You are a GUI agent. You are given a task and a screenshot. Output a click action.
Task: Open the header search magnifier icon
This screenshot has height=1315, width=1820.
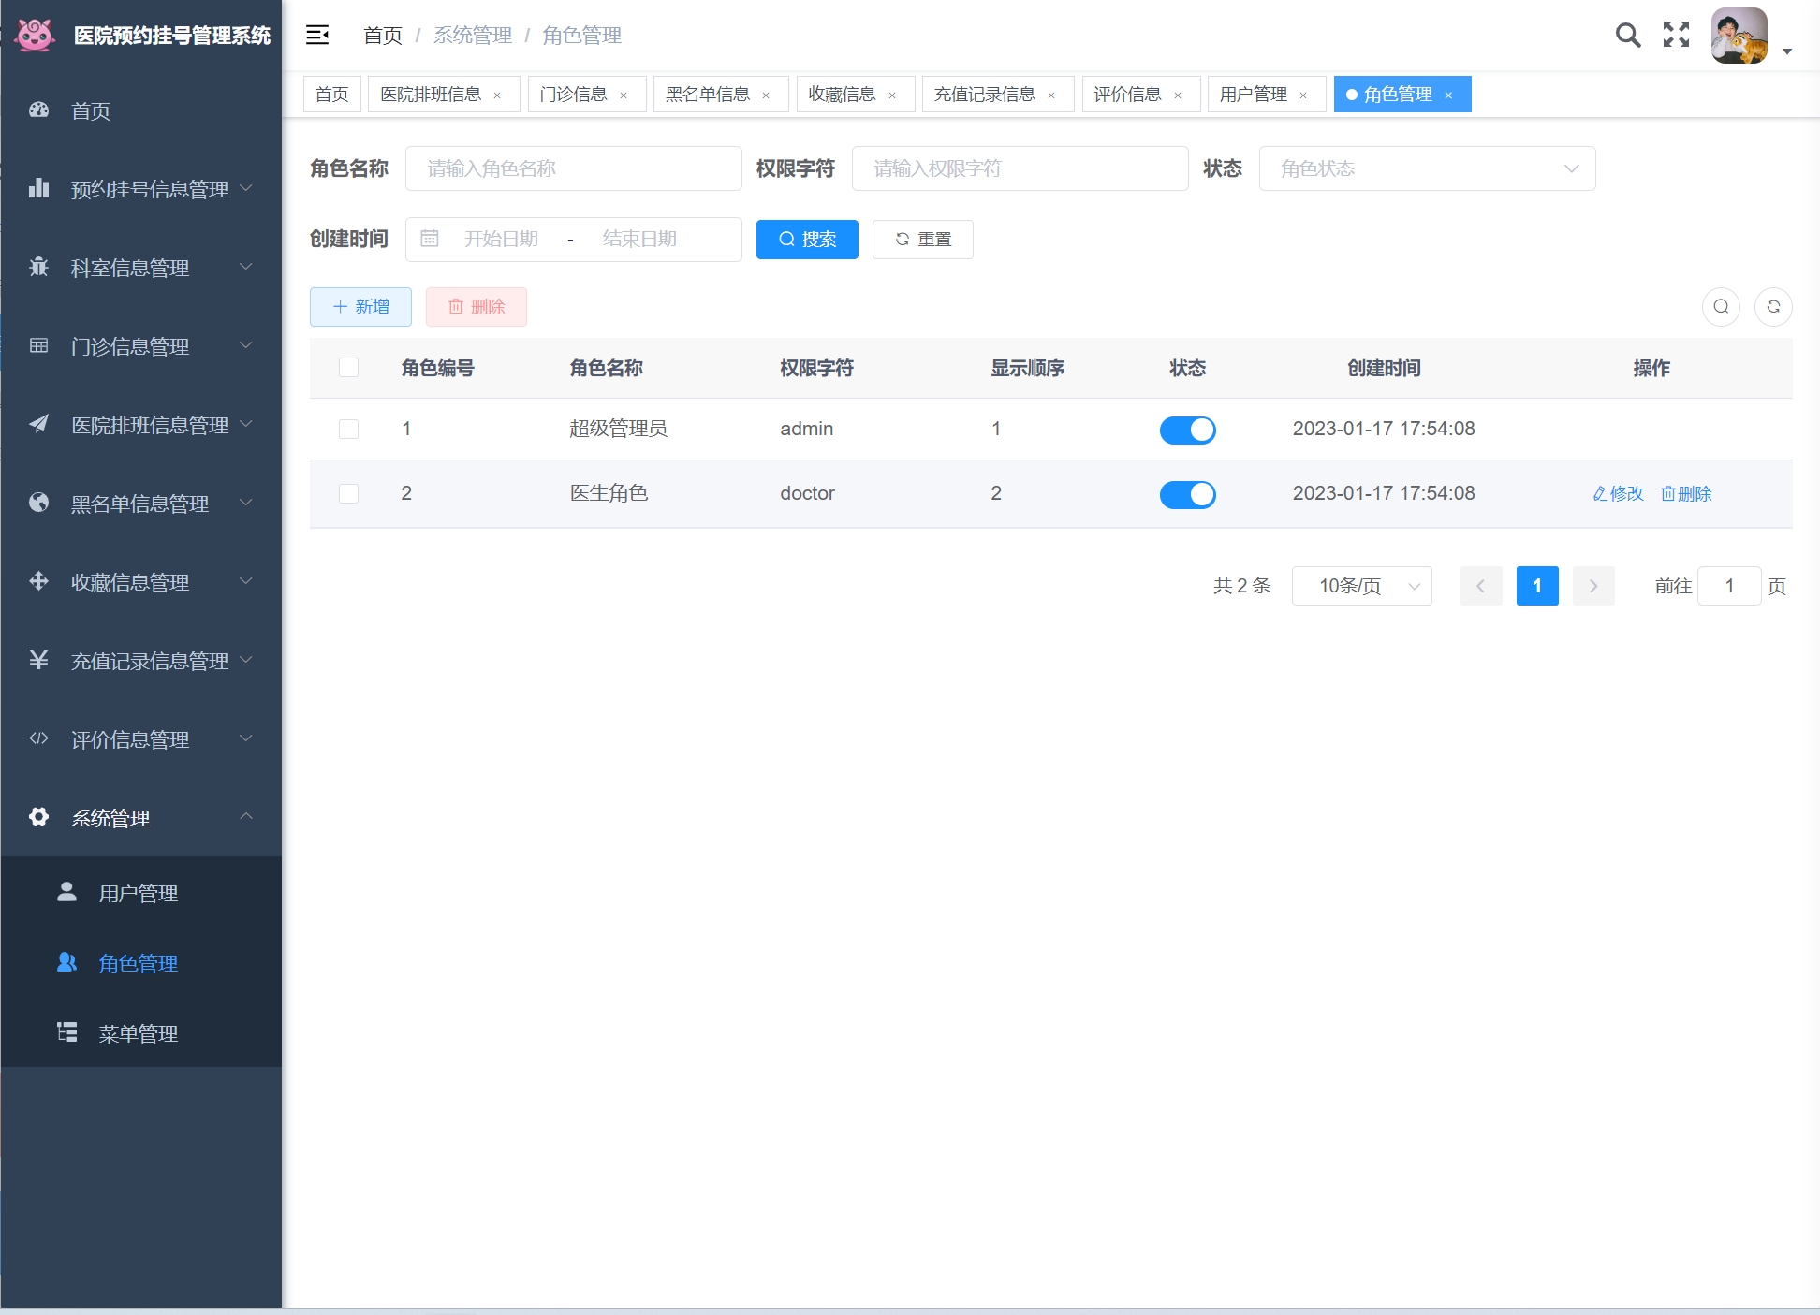(x=1628, y=36)
